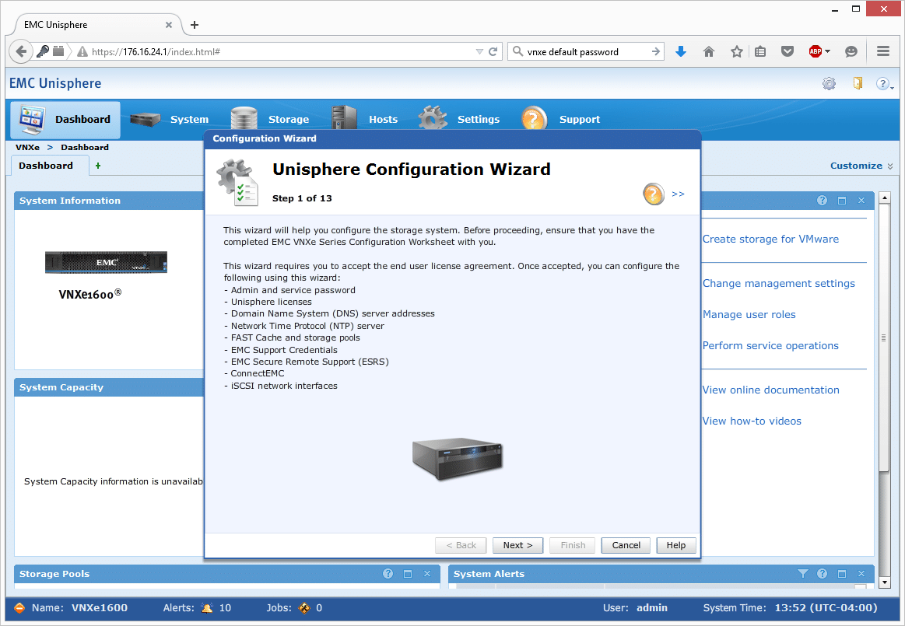Open View online documentation link
The width and height of the screenshot is (905, 626).
pos(770,390)
